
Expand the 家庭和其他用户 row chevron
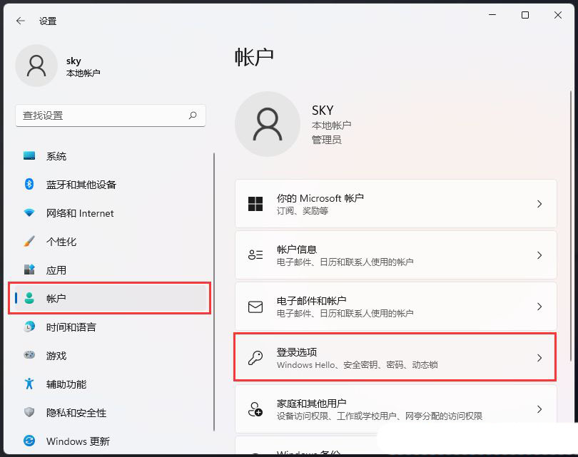tap(540, 409)
